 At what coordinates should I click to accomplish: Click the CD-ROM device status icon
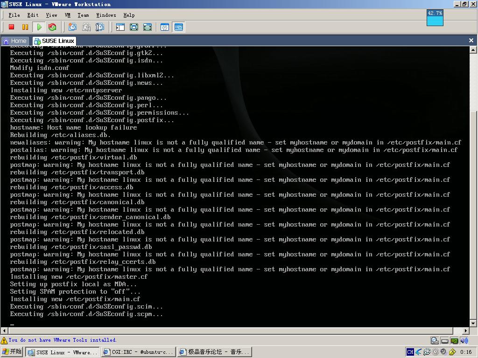click(x=435, y=341)
